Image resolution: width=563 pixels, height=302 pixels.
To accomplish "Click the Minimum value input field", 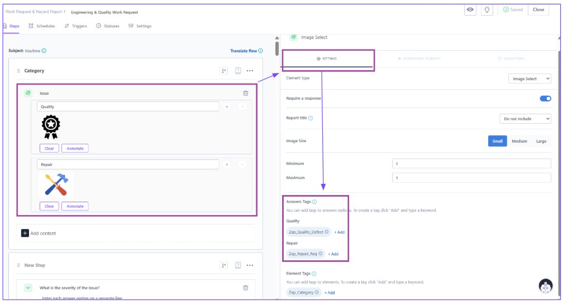I will [471, 164].
